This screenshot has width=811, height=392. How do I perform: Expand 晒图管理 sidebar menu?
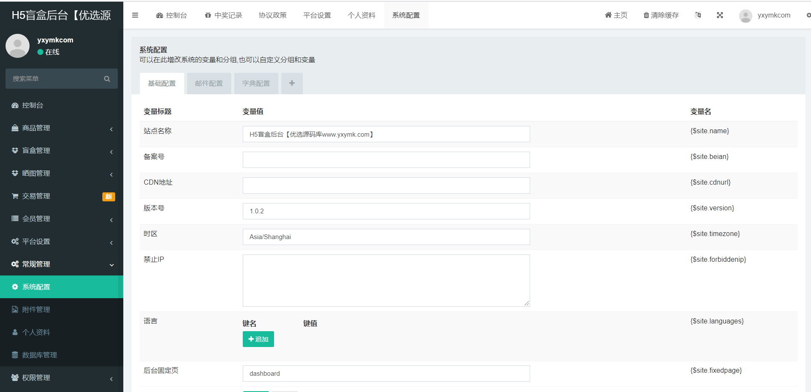62,174
